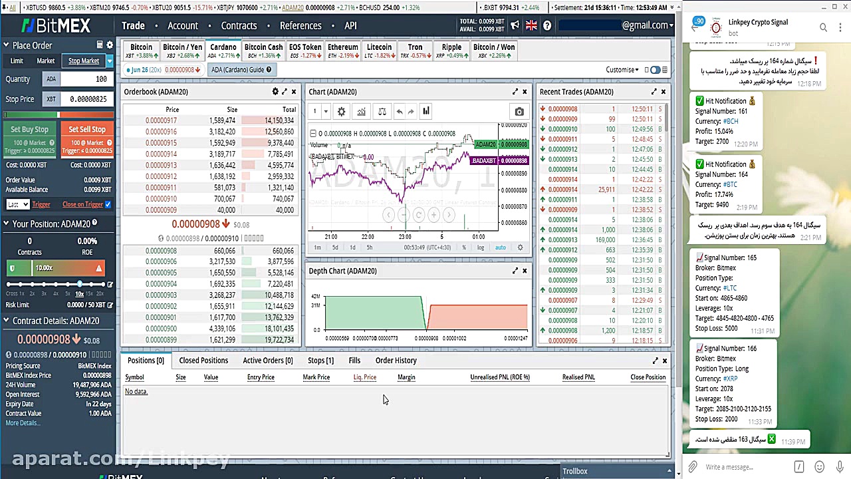Screen dimensions: 851x479
Task: Expand the Recent Trades panel to fullscreen
Action: 654,92
